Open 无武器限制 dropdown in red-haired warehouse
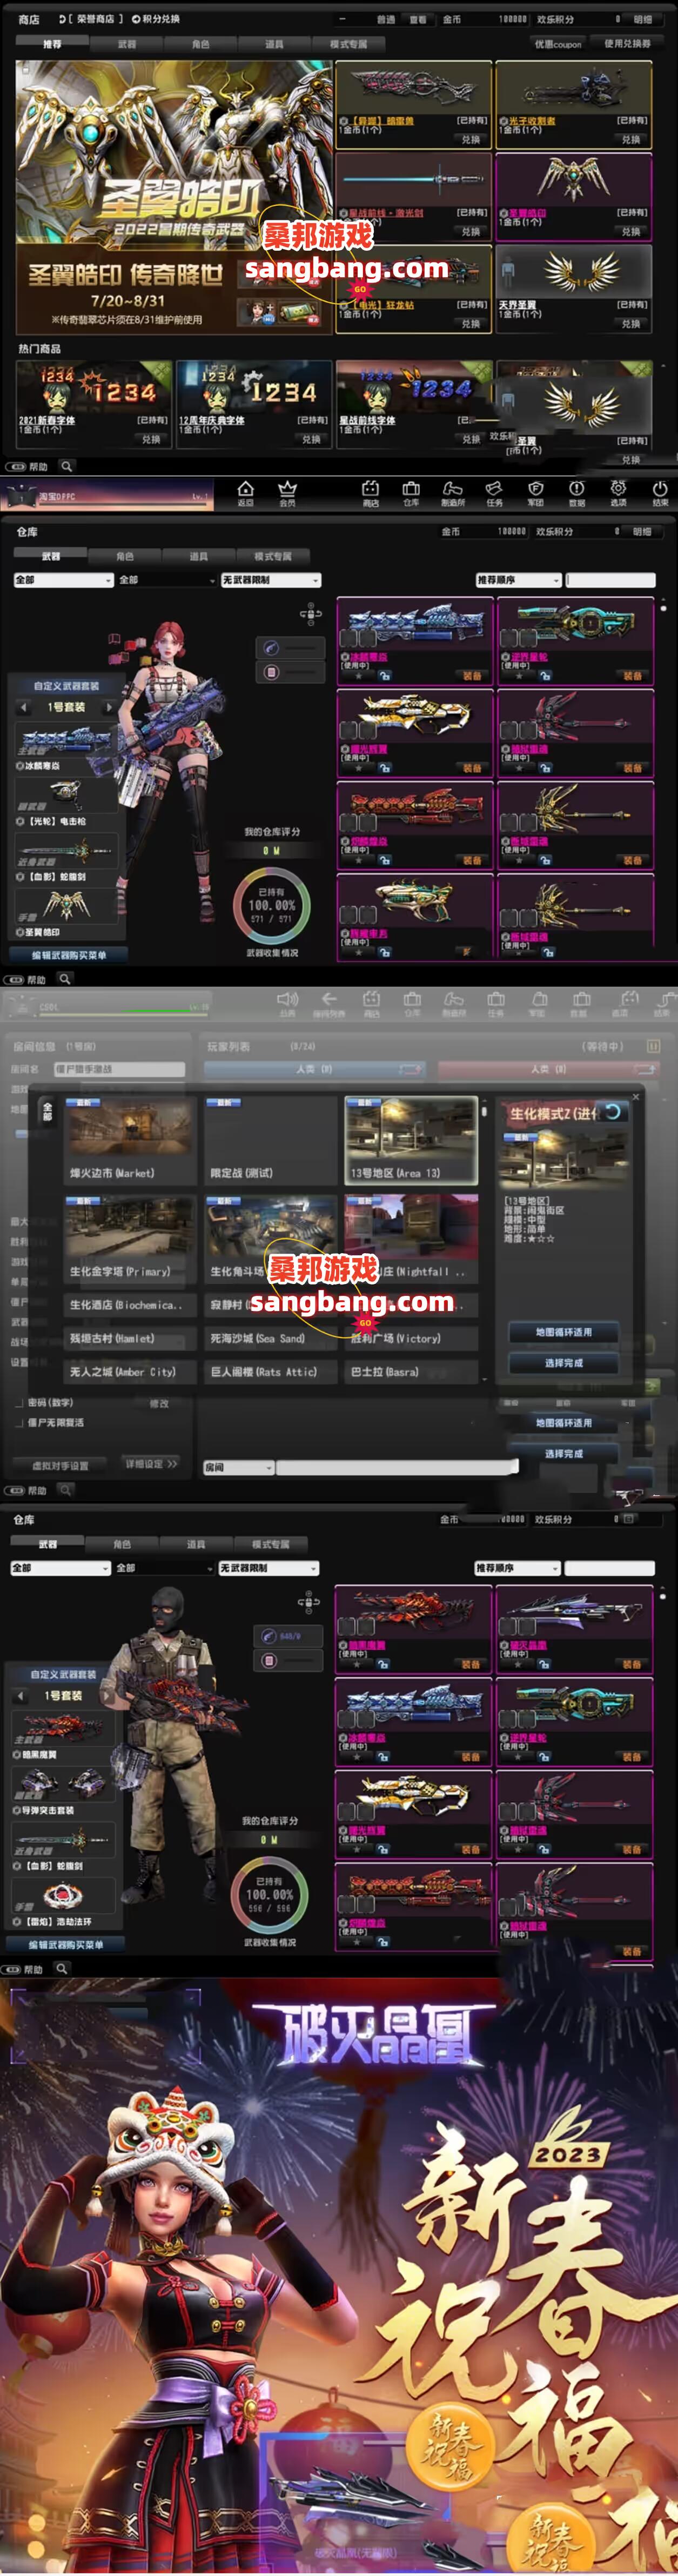Image resolution: width=678 pixels, height=2576 pixels. (x=270, y=580)
